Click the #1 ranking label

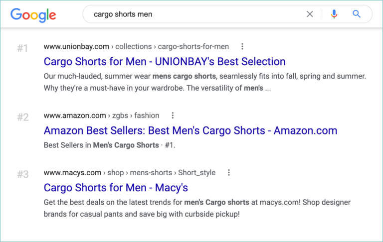click(x=22, y=48)
